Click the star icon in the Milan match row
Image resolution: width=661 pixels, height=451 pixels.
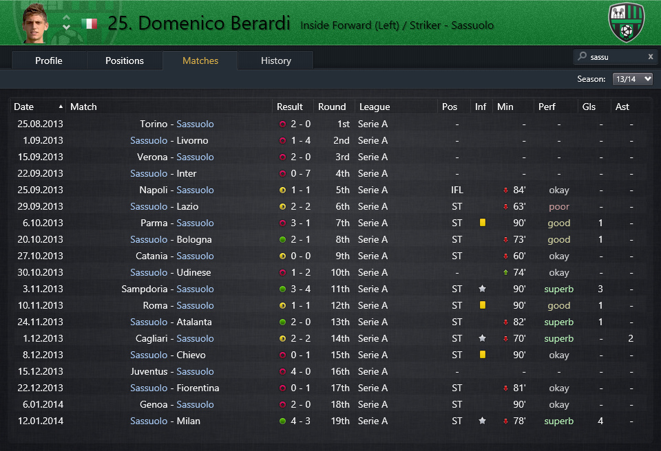tap(482, 421)
